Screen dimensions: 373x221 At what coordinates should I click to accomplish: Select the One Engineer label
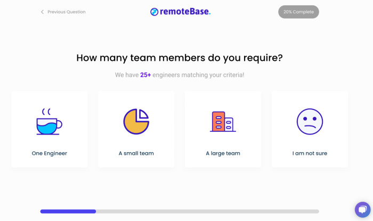pos(49,153)
